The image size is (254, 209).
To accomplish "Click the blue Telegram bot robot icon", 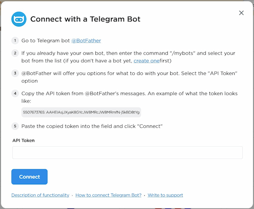I will [x=19, y=19].
